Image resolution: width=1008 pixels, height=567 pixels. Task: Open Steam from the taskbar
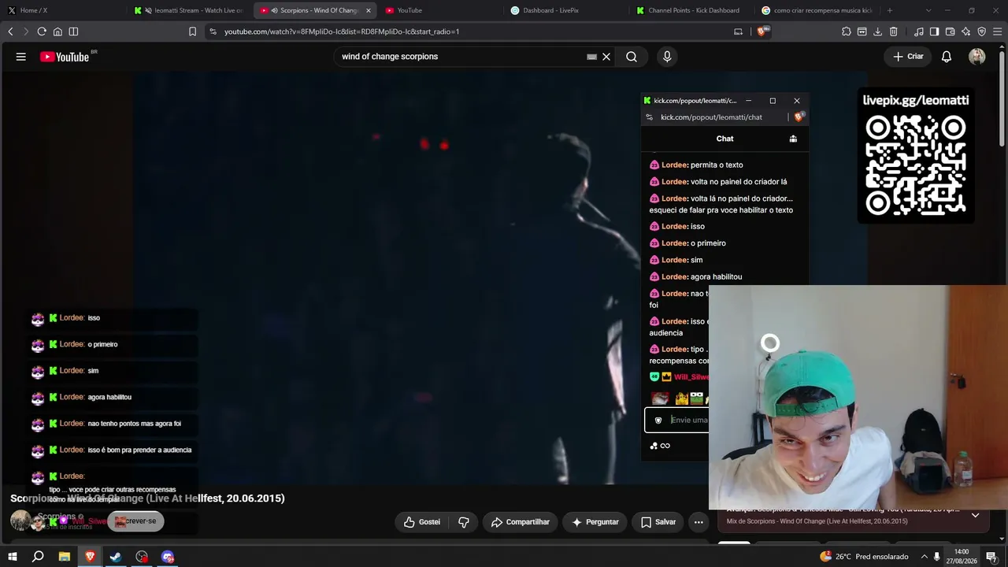click(x=116, y=557)
